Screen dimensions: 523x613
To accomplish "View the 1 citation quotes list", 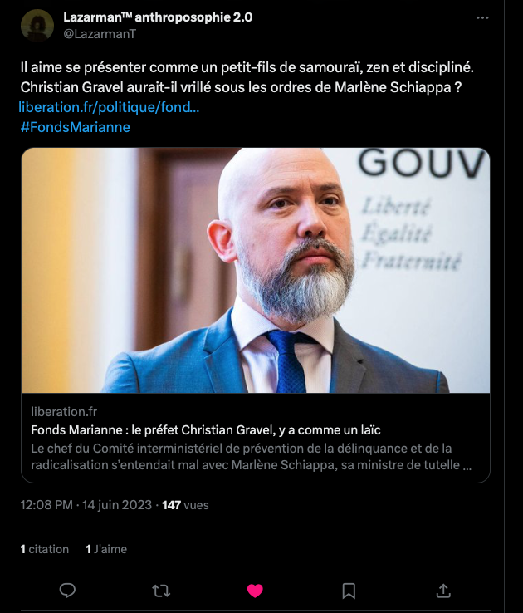I will pyautogui.click(x=45, y=549).
